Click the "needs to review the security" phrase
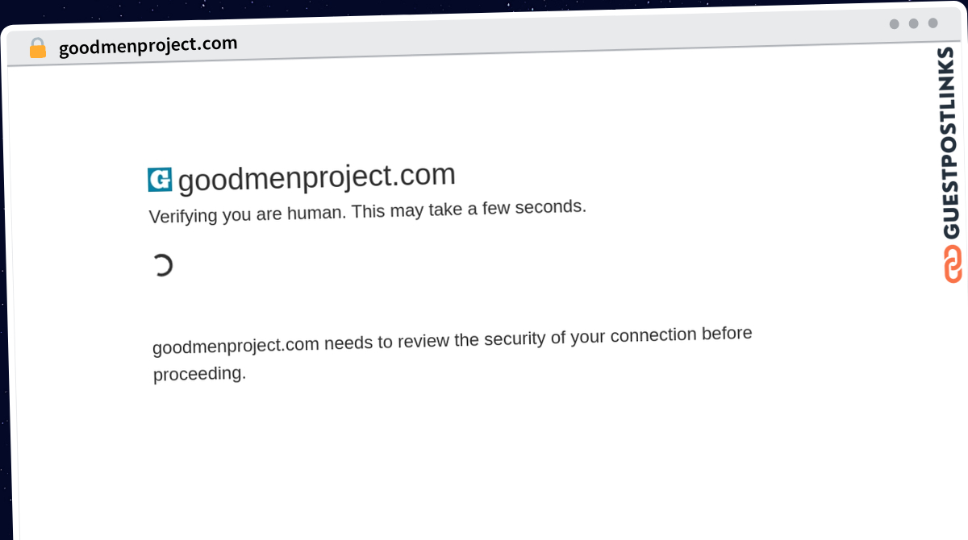Image resolution: width=968 pixels, height=540 pixels. click(x=435, y=339)
